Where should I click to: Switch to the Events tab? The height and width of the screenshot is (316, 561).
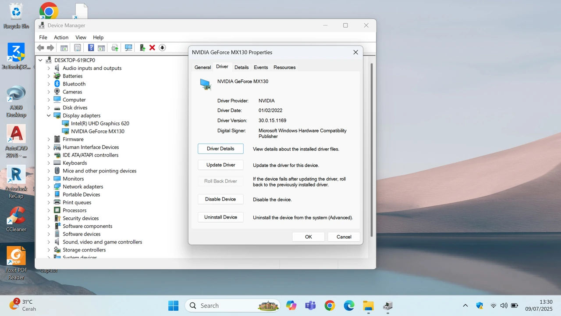[x=261, y=67]
